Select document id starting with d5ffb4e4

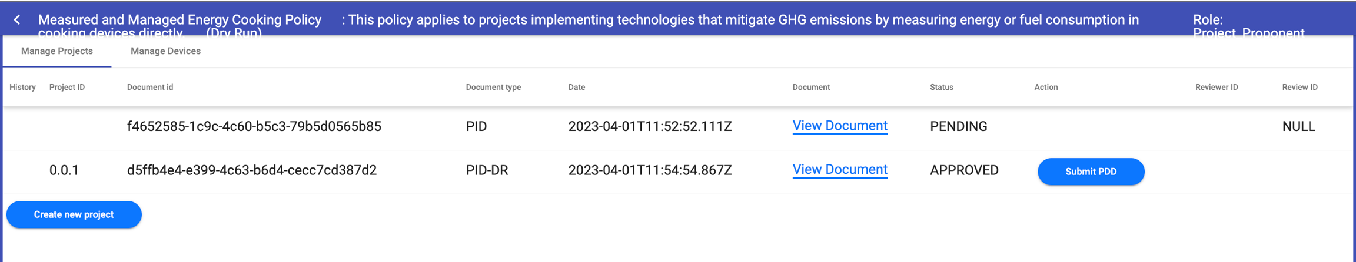coord(251,170)
